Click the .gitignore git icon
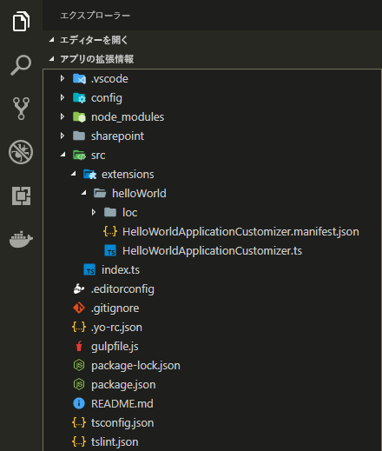382x451 pixels. point(79,308)
